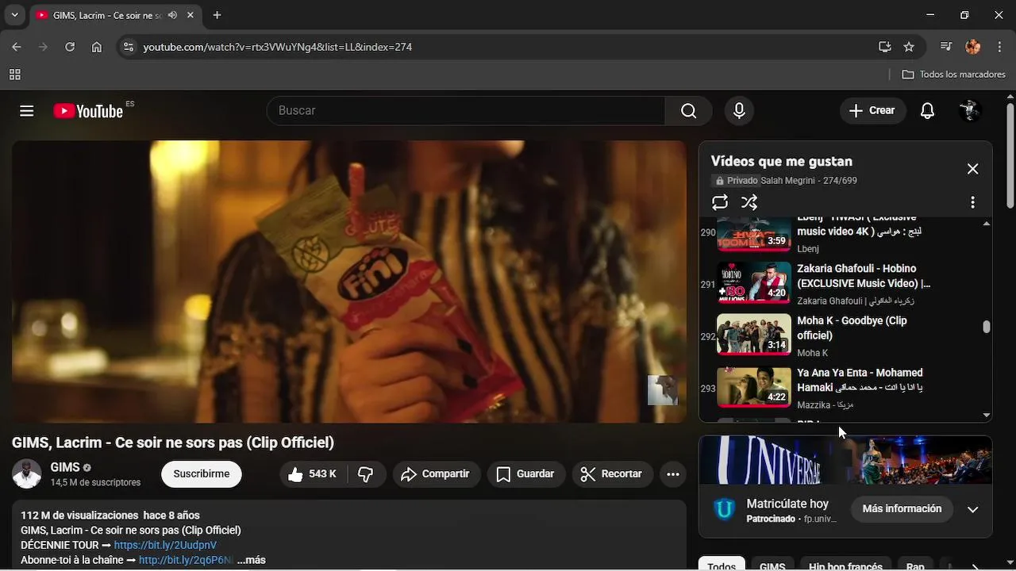Open the Más información ad button
Screen dimensions: 1016x571
902,509
